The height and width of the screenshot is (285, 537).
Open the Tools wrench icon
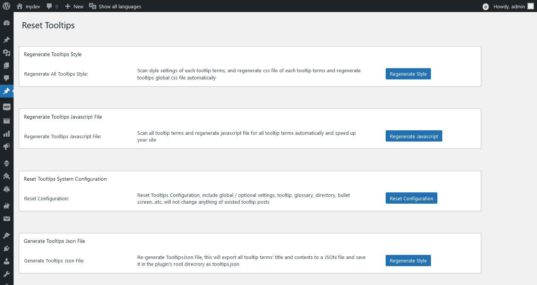tap(6, 274)
